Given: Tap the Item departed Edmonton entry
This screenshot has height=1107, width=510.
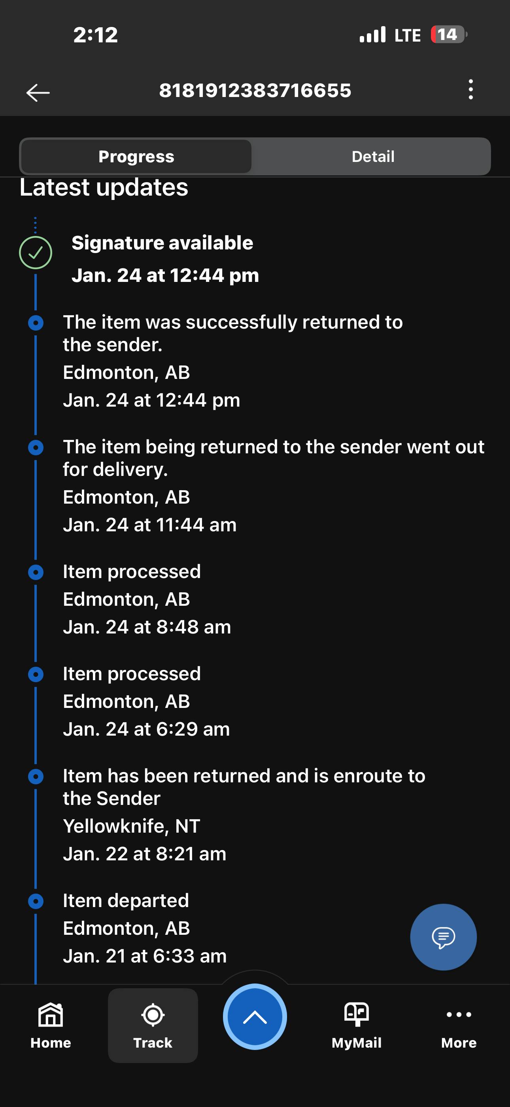Looking at the screenshot, I should 144,928.
